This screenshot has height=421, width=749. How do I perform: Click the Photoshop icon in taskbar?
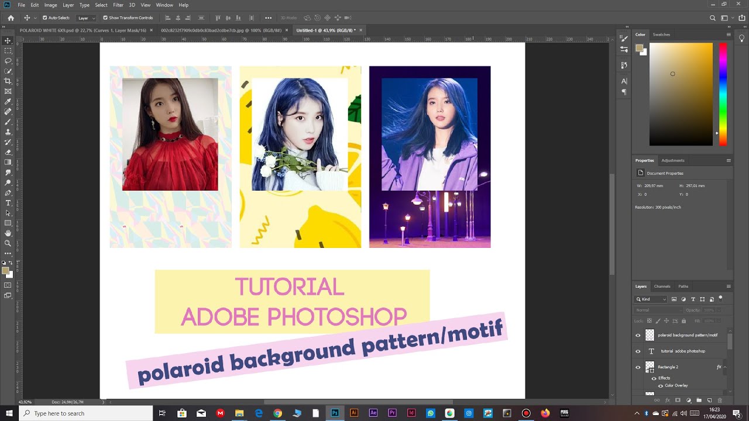click(x=335, y=413)
